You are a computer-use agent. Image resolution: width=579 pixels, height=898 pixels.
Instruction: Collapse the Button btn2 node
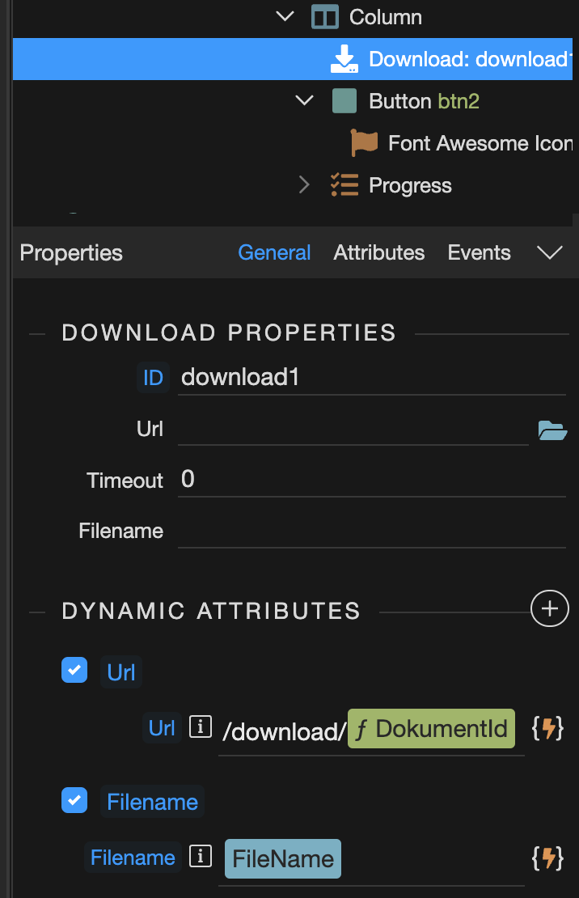click(x=304, y=101)
